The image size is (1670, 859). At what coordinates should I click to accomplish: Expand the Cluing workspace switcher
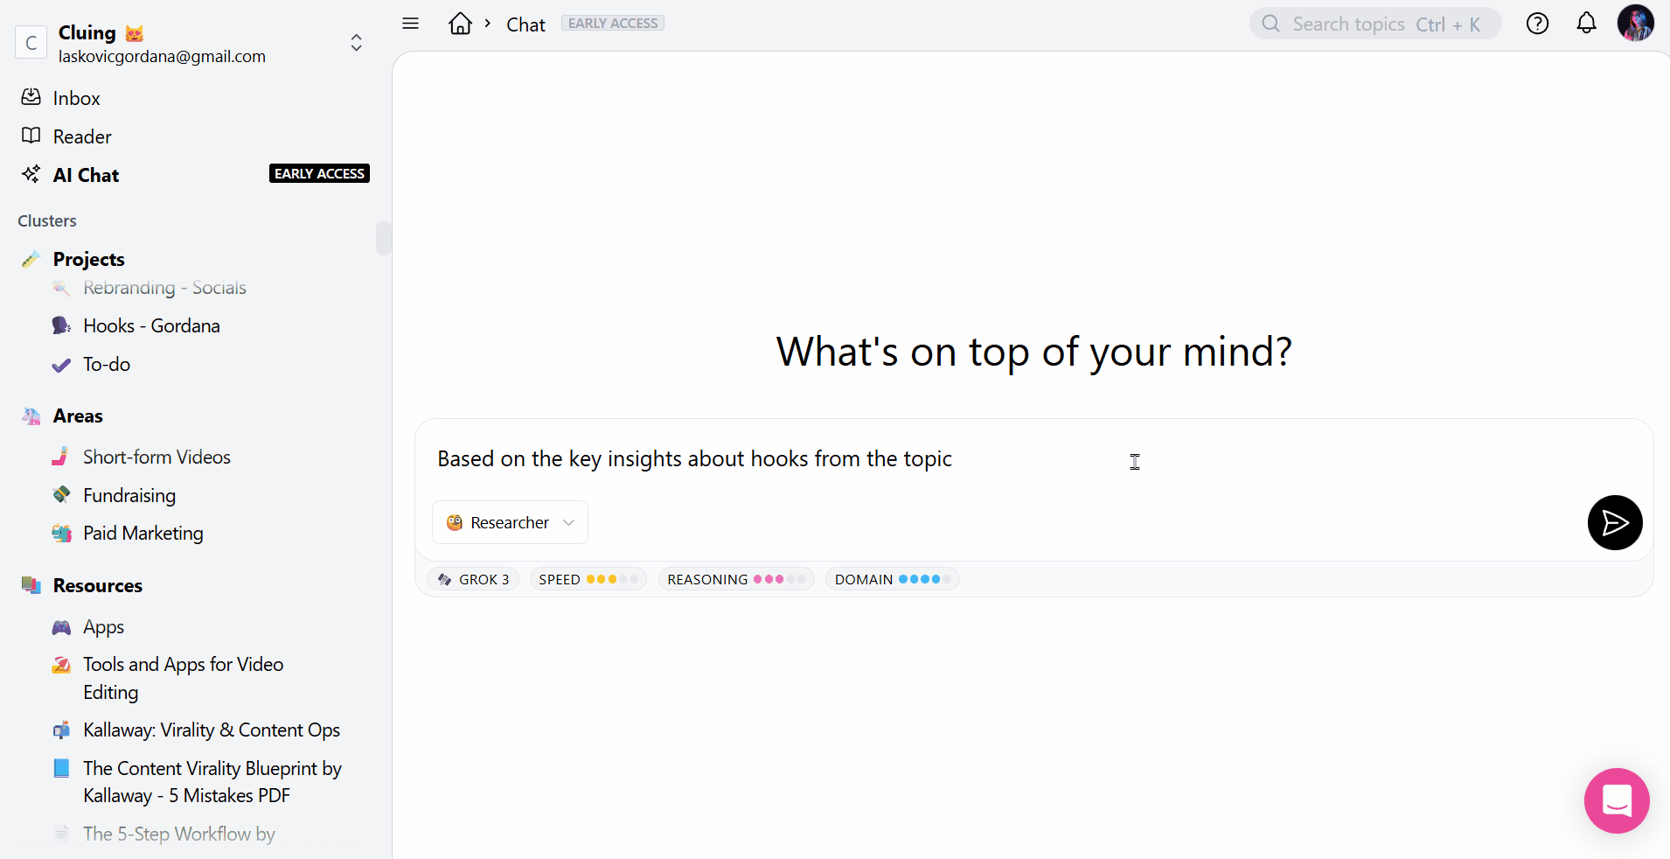[356, 43]
